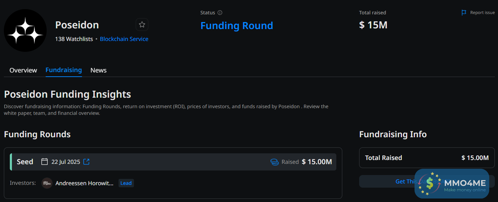This screenshot has width=498, height=202.
Task: Select the Fundraising tab
Action: pos(63,70)
